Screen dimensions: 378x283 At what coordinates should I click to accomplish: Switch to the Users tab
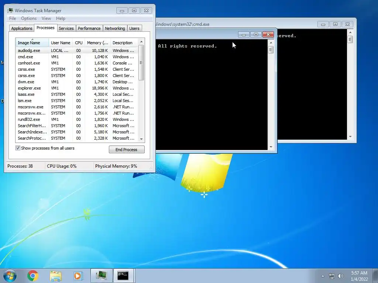[x=134, y=28]
